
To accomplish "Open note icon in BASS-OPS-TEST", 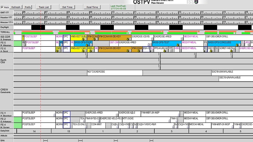I will click(180, 45).
